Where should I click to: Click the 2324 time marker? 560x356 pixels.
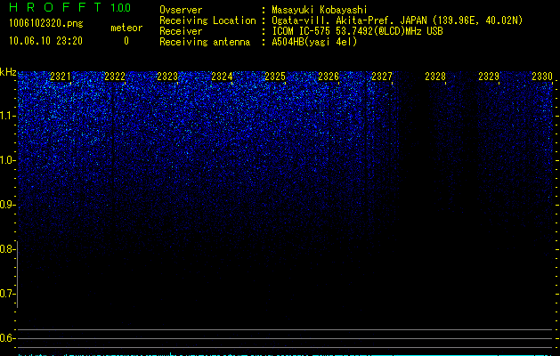[222, 77]
